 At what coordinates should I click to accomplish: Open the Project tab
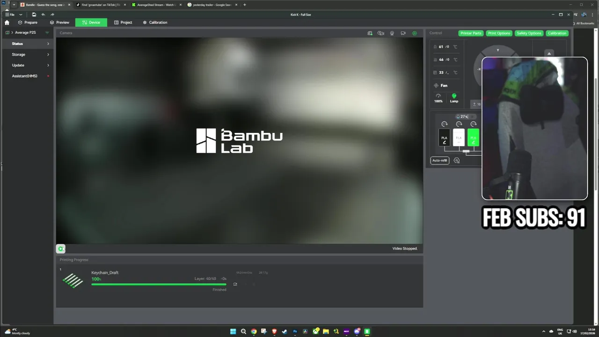coord(123,22)
